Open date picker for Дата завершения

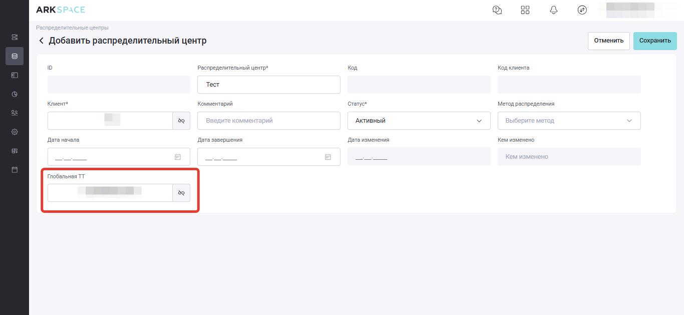click(328, 157)
